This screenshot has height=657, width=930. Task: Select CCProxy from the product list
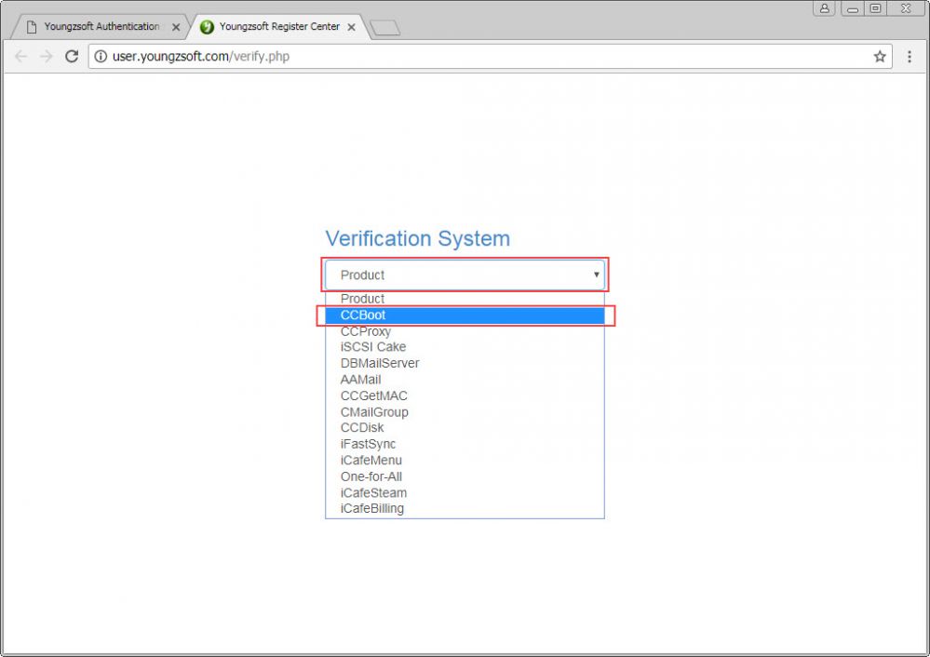click(465, 331)
